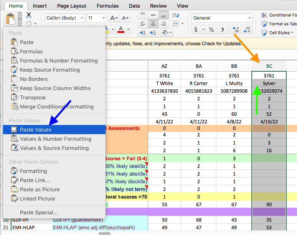Select the BC column header
The image size is (297, 235).
[x=269, y=66]
